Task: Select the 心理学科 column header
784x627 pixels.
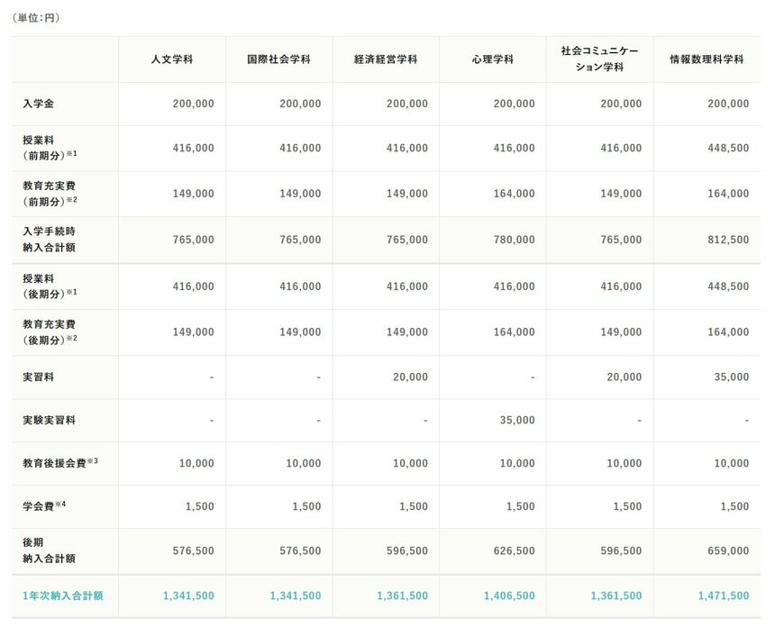Action: pyautogui.click(x=491, y=59)
